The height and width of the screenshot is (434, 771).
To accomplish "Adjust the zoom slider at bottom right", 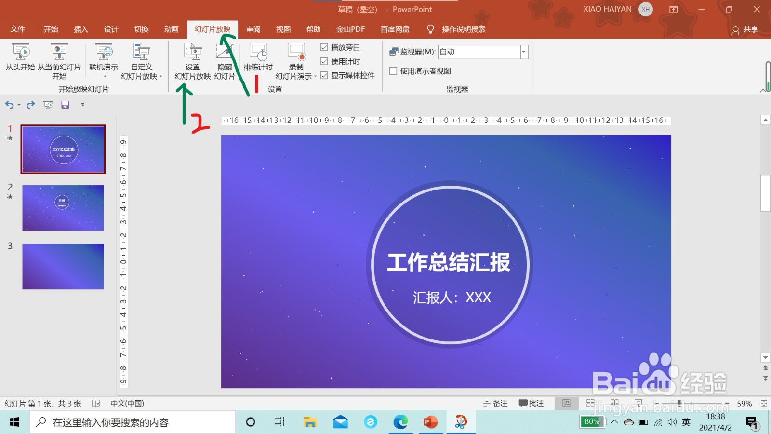I will point(679,403).
